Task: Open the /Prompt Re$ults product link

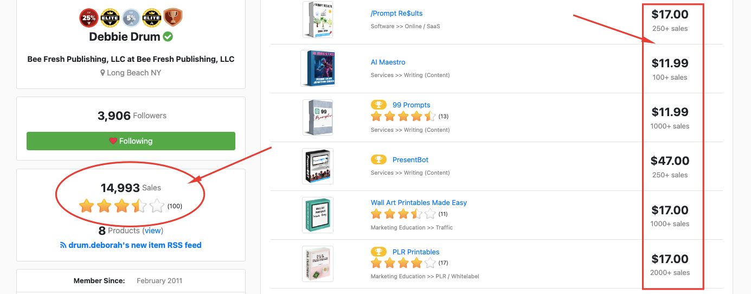Action: 396,13
